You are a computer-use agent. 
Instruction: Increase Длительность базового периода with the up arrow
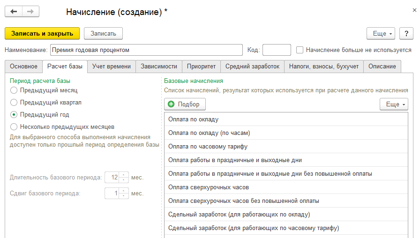pyautogui.click(x=124, y=175)
